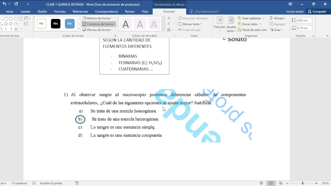Apply the white outlined Abc shape style
This screenshot has height=186, width=331.
click(42, 24)
